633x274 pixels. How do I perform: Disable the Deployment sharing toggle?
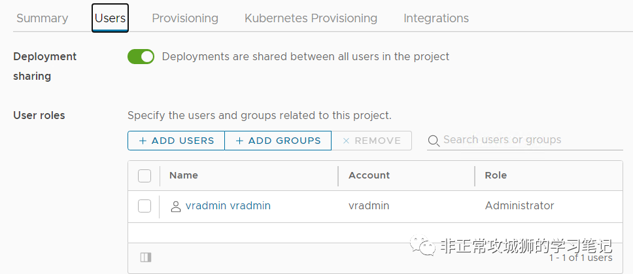pyautogui.click(x=141, y=57)
